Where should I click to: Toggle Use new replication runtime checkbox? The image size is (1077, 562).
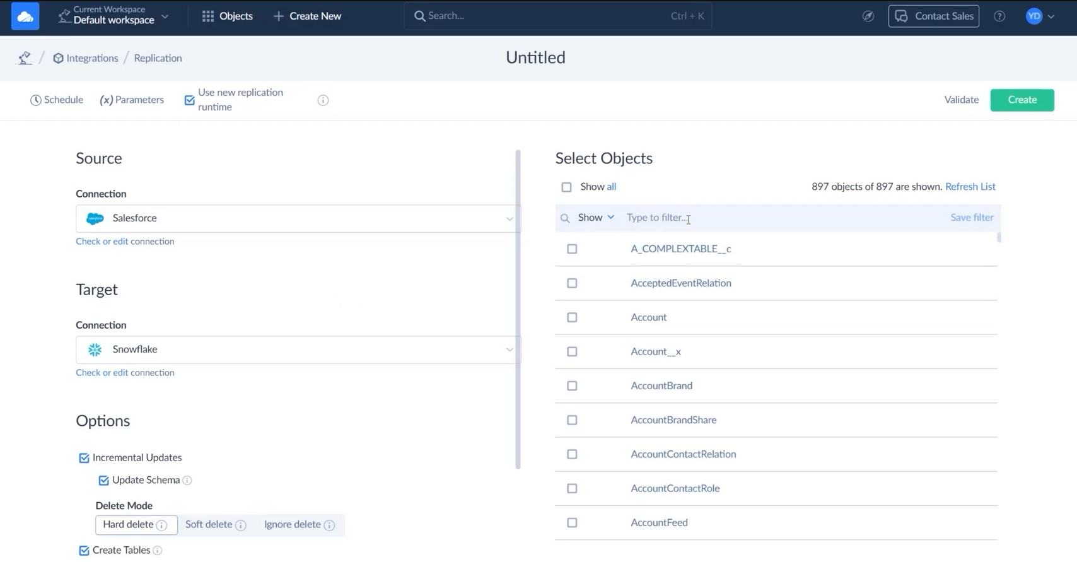click(x=189, y=100)
